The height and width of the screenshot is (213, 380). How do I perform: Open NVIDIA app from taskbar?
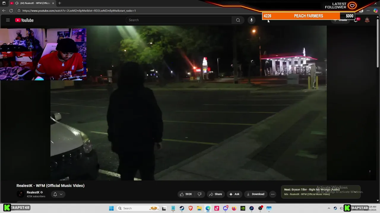point(243,208)
